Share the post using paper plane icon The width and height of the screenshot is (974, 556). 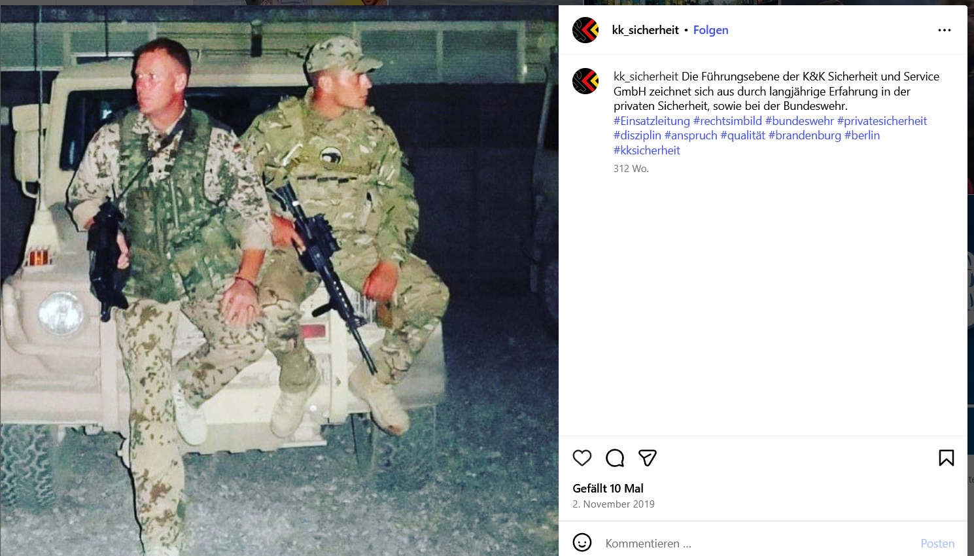[648, 458]
